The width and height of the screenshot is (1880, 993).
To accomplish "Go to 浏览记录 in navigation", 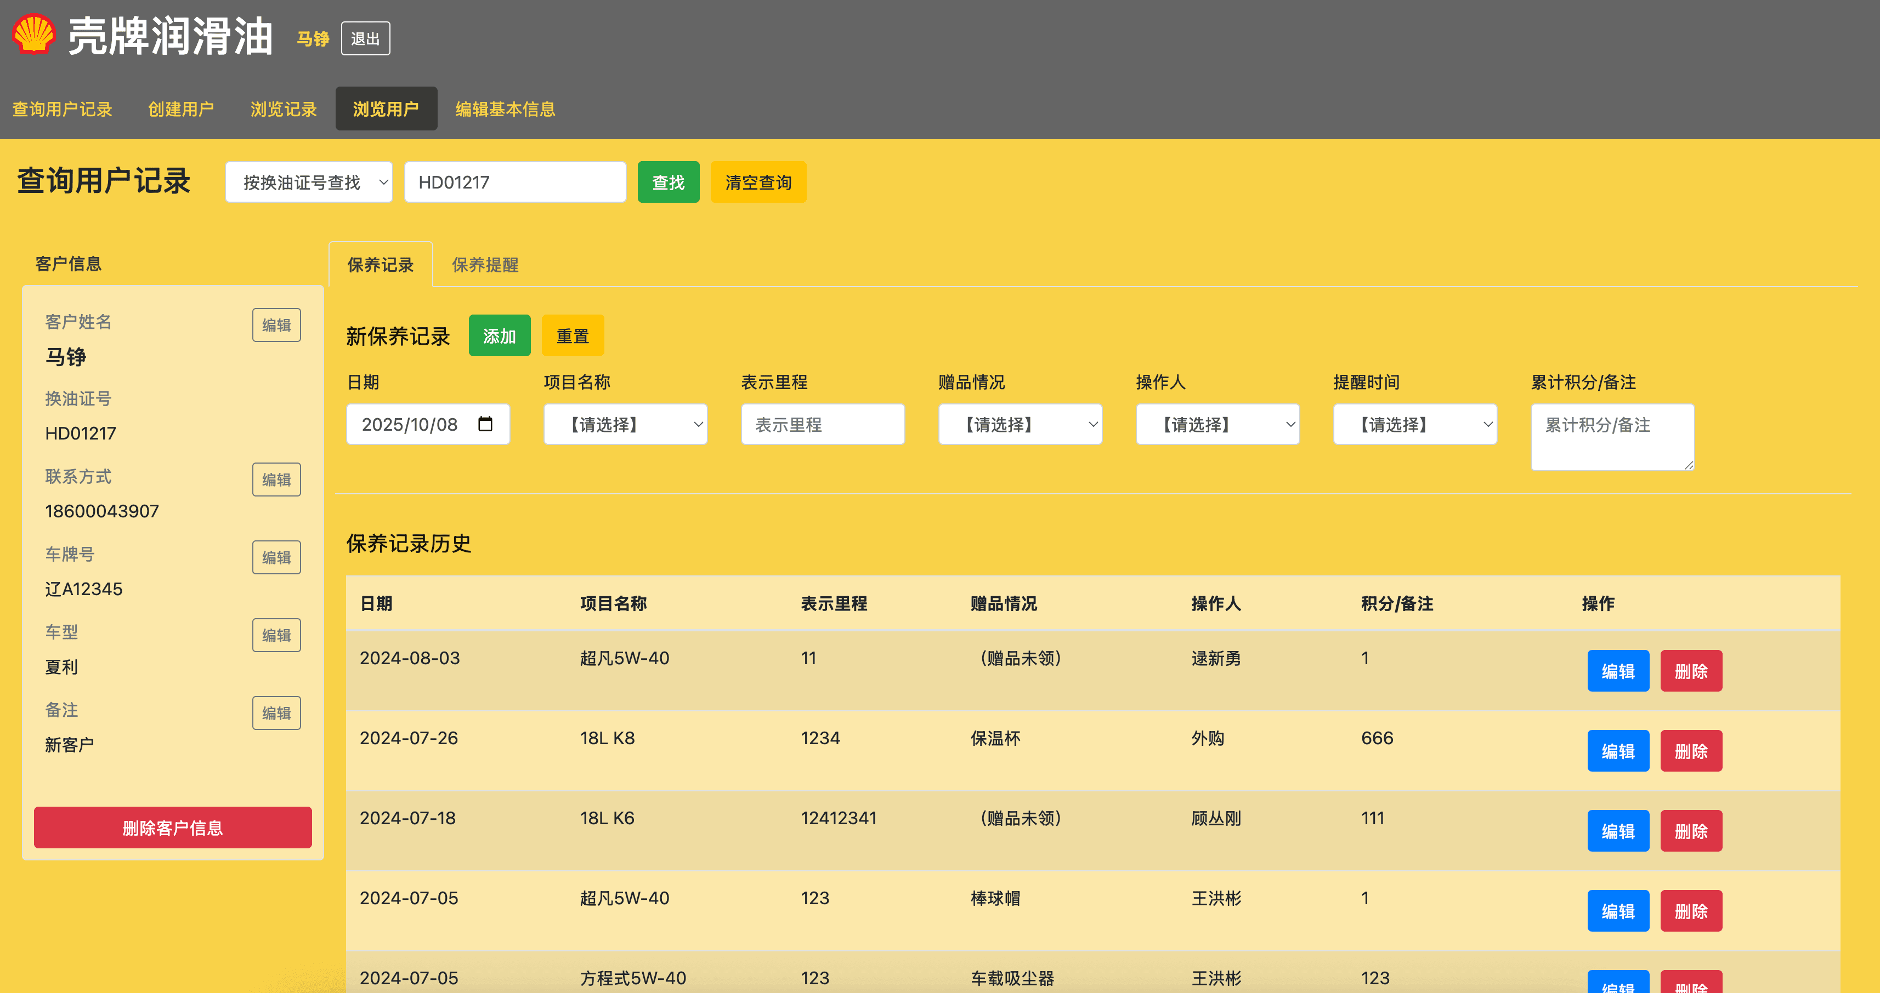I will [x=283, y=110].
